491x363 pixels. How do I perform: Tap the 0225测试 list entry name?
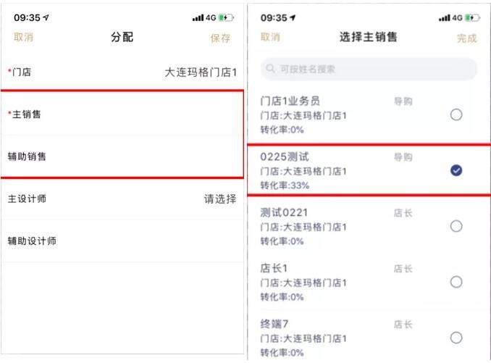(x=285, y=157)
